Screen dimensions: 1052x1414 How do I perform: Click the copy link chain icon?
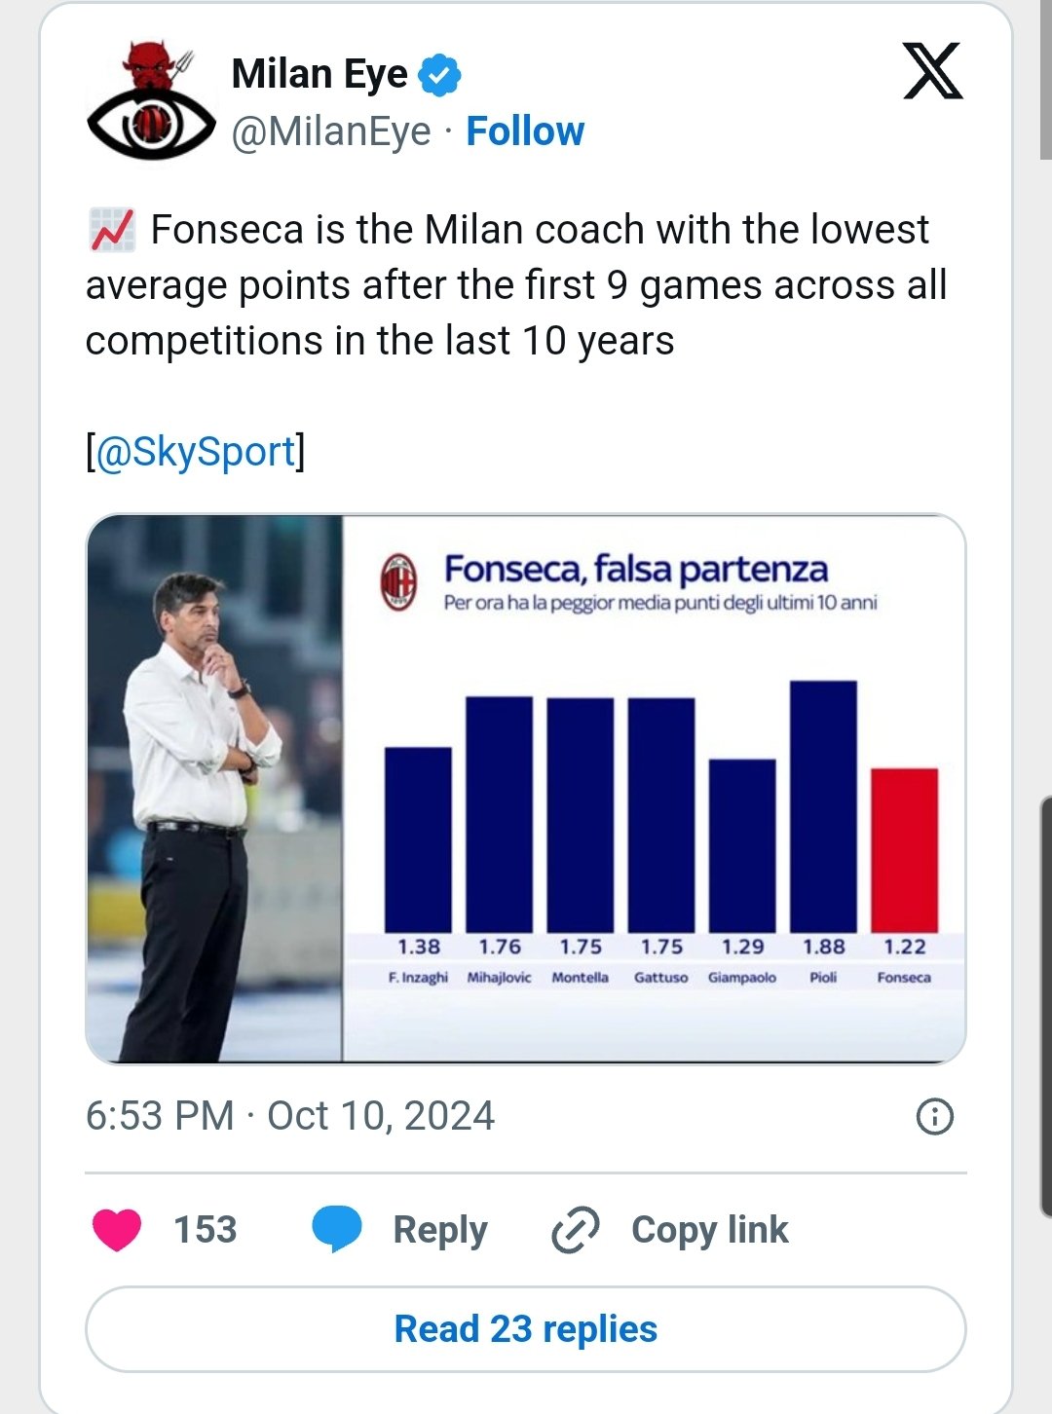click(x=575, y=1229)
